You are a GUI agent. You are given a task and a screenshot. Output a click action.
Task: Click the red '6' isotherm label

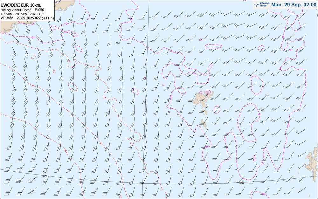[66, 151]
